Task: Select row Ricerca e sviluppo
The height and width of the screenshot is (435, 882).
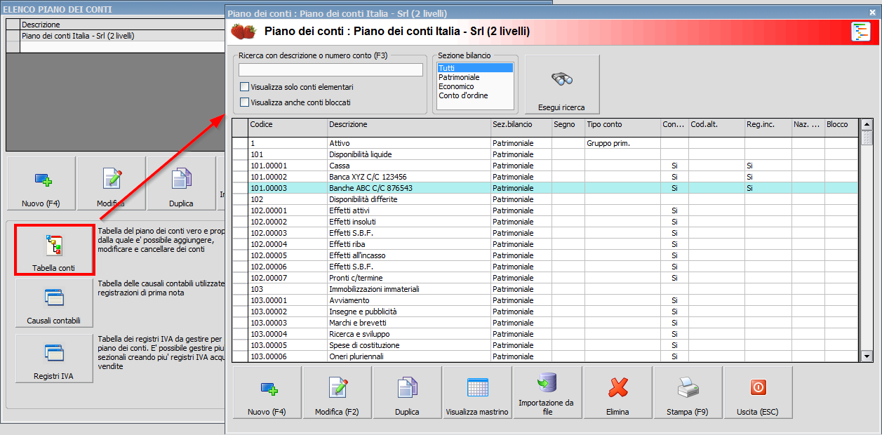Action: (546, 334)
